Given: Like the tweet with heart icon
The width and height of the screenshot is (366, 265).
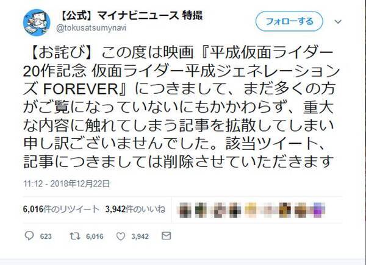Looking at the screenshot, I should tap(121, 236).
